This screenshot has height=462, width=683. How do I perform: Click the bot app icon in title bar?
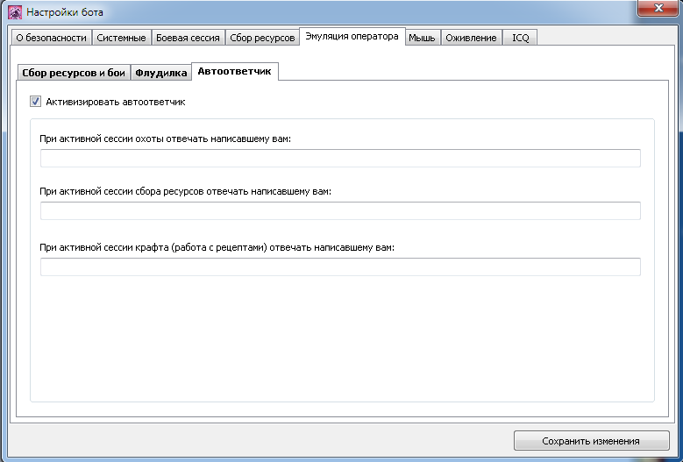pyautogui.click(x=15, y=12)
